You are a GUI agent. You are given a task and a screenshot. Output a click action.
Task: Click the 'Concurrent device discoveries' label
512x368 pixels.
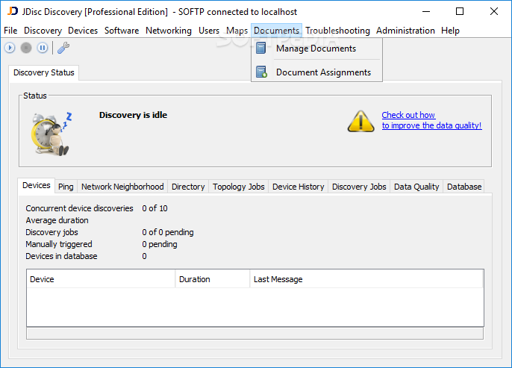coord(79,208)
